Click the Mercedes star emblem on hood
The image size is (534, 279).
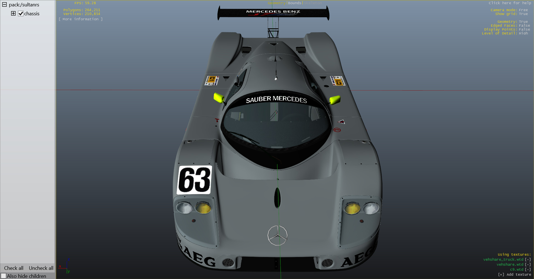tap(278, 235)
